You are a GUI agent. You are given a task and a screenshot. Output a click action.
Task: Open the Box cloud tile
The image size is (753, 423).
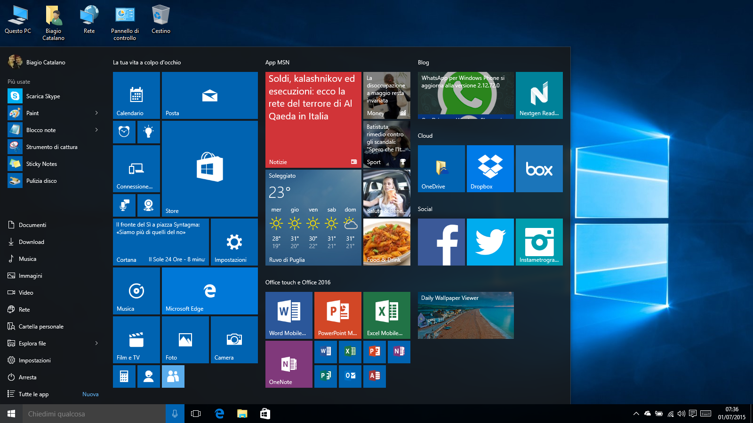pos(539,169)
